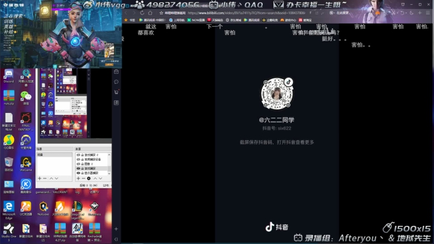Add a new OBS scene with plus
Viewport: 434px width, 244px height.
40,178
